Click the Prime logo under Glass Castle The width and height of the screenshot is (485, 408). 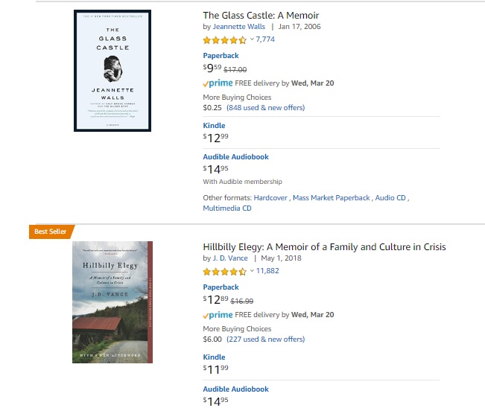[218, 83]
